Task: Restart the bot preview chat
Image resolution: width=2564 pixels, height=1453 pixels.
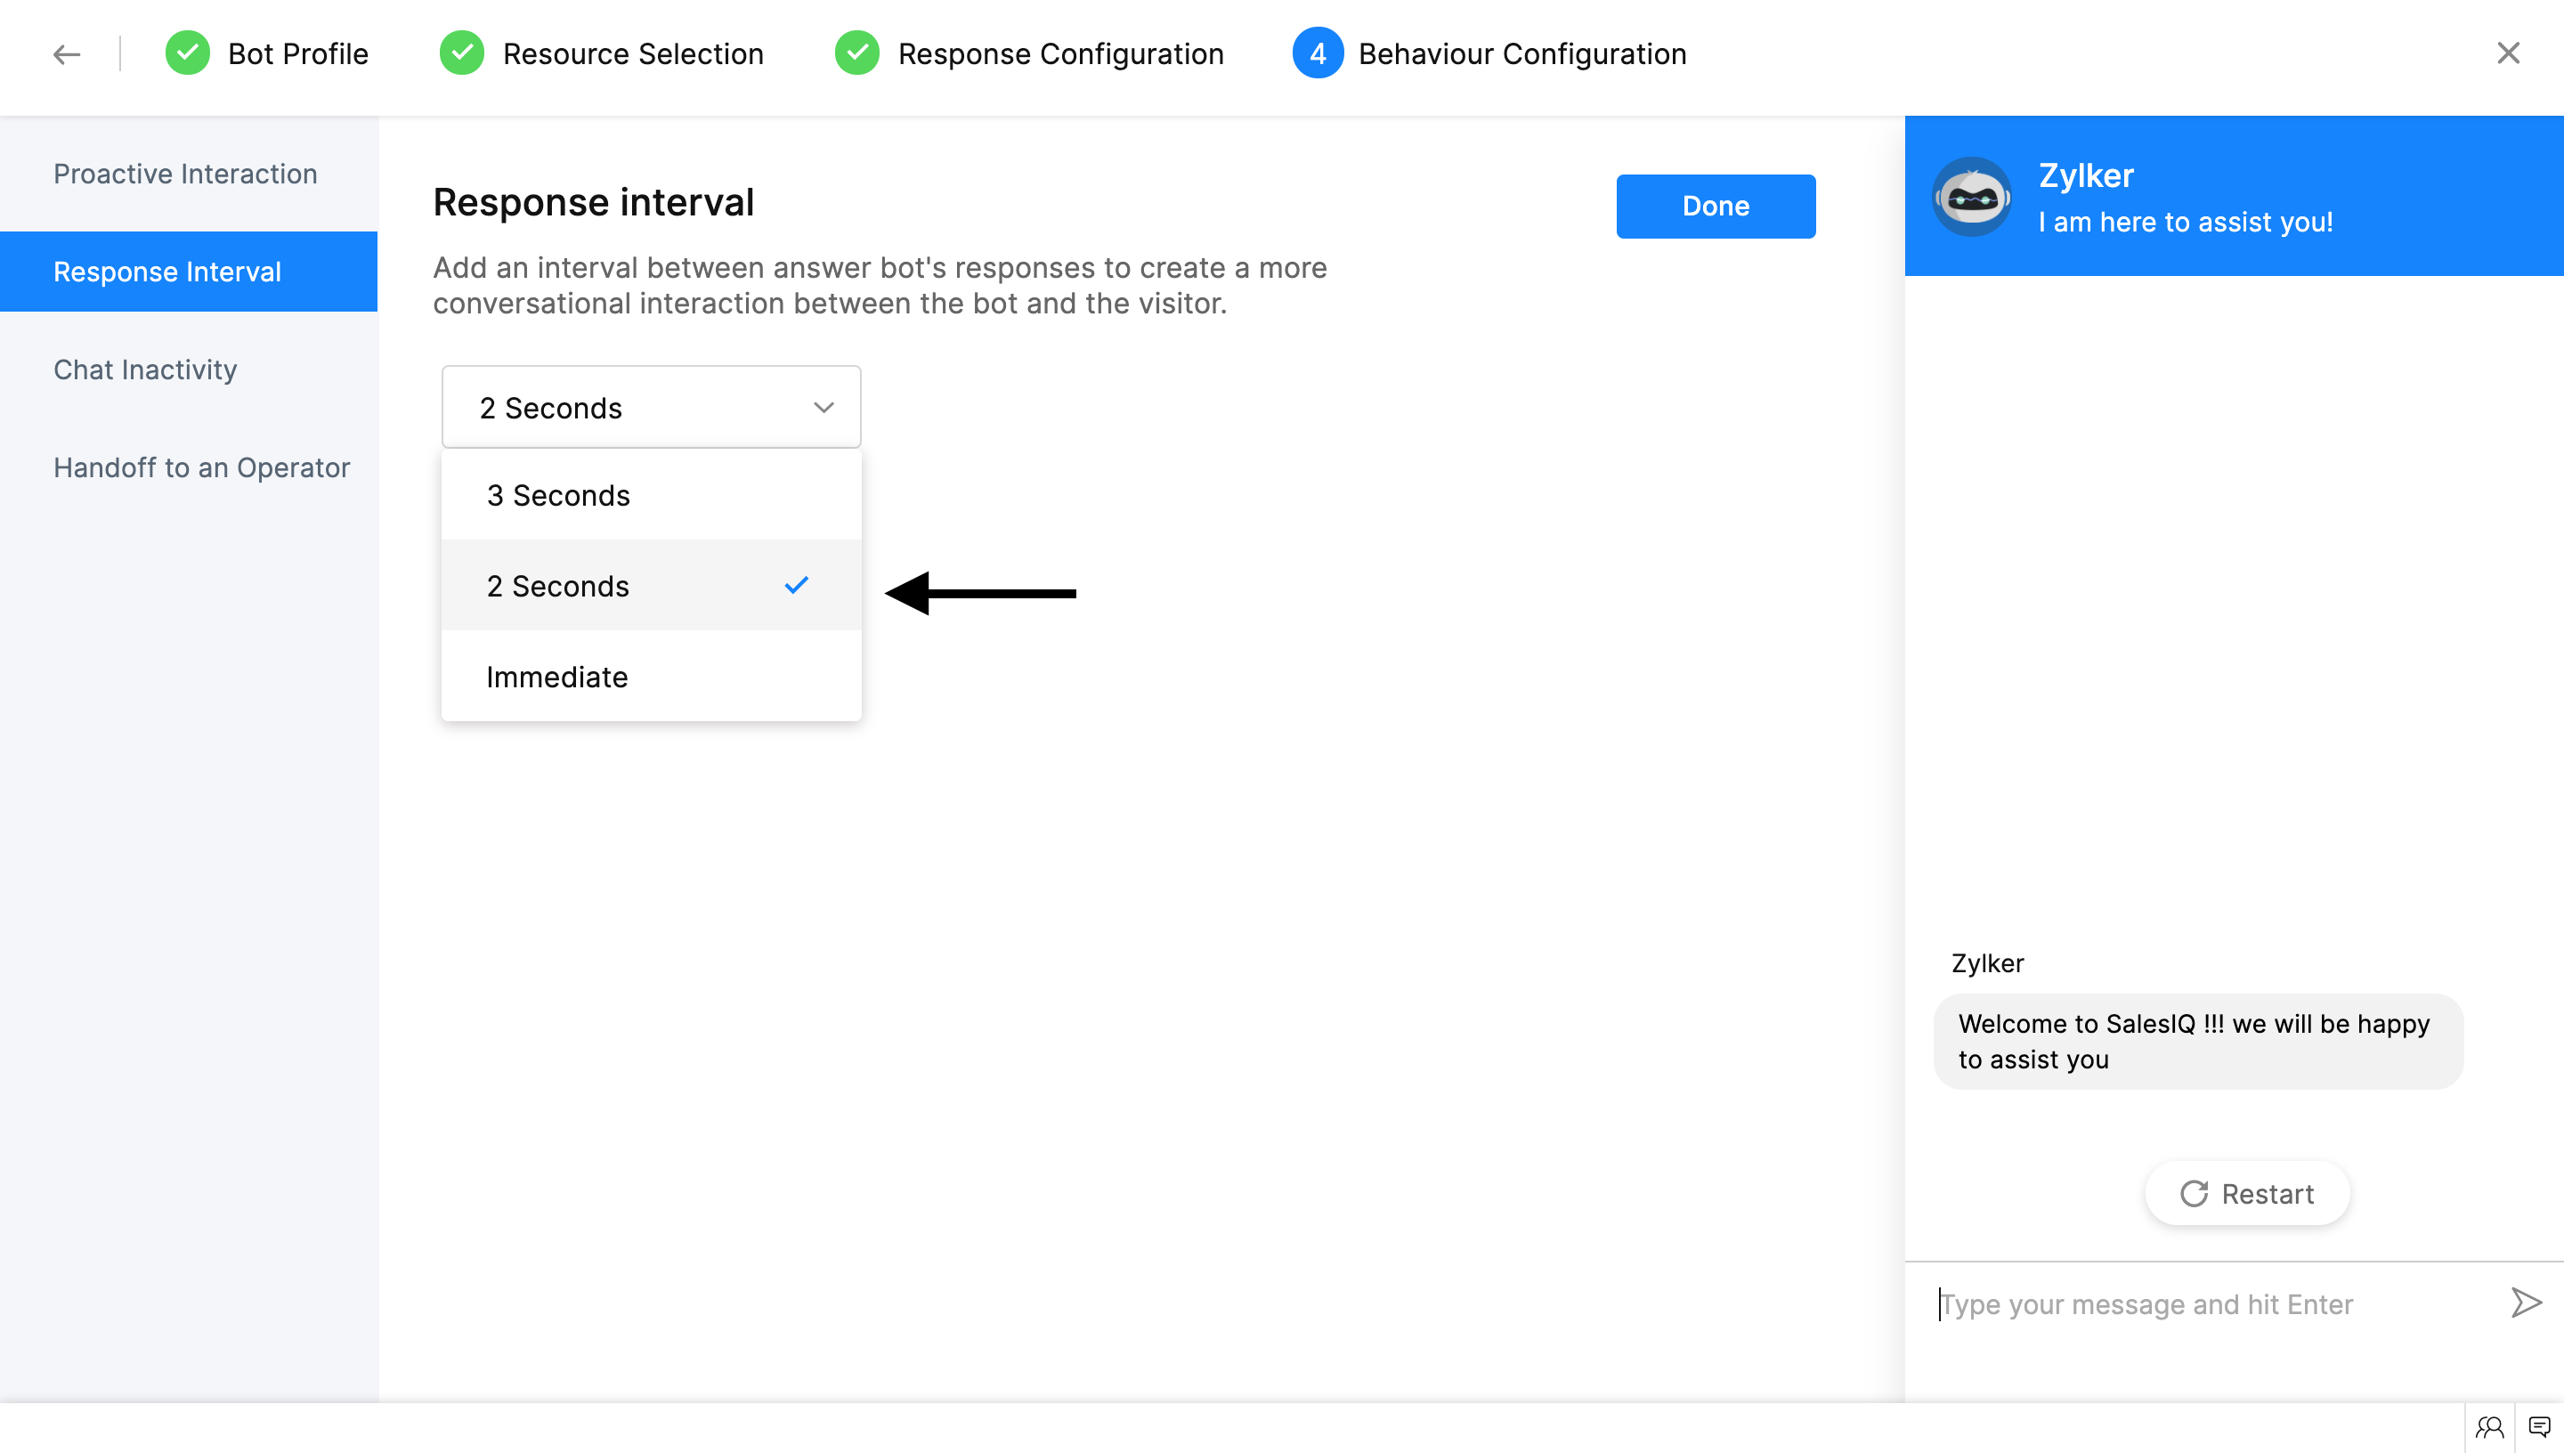Action: click(2247, 1194)
